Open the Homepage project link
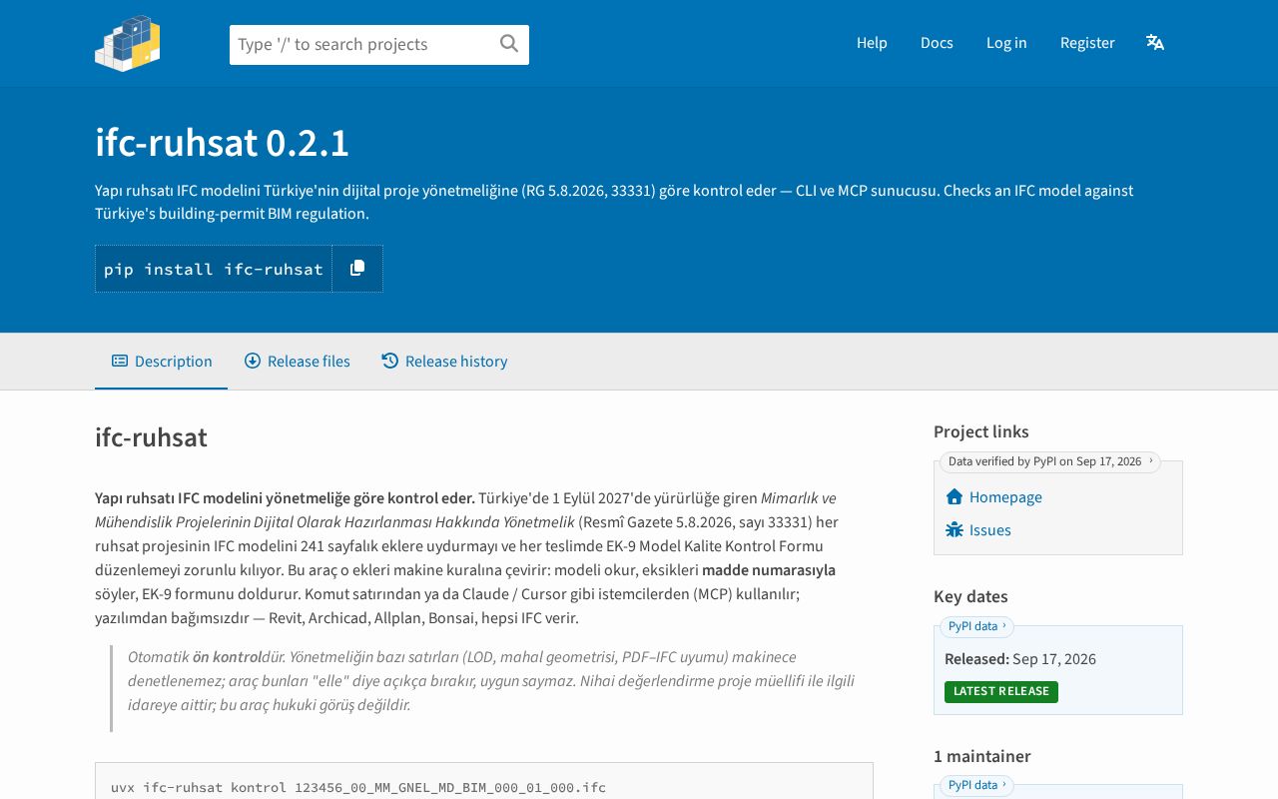 click(x=993, y=496)
